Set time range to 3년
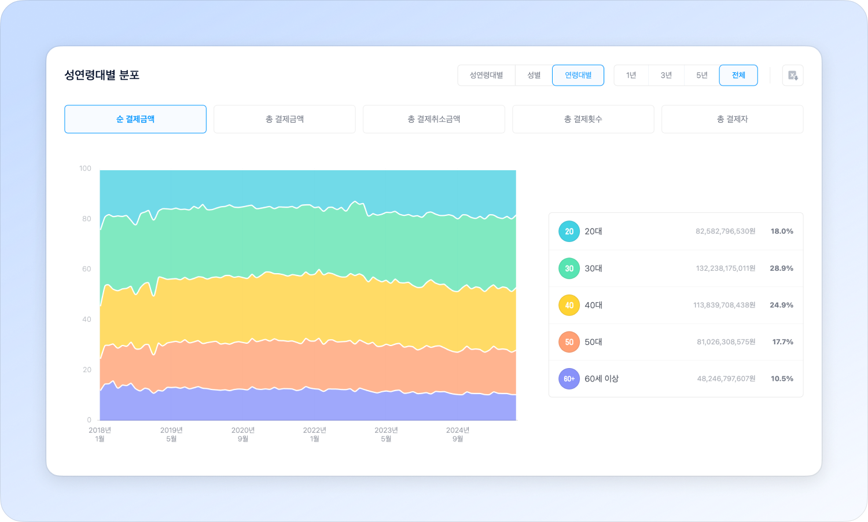 tap(666, 75)
